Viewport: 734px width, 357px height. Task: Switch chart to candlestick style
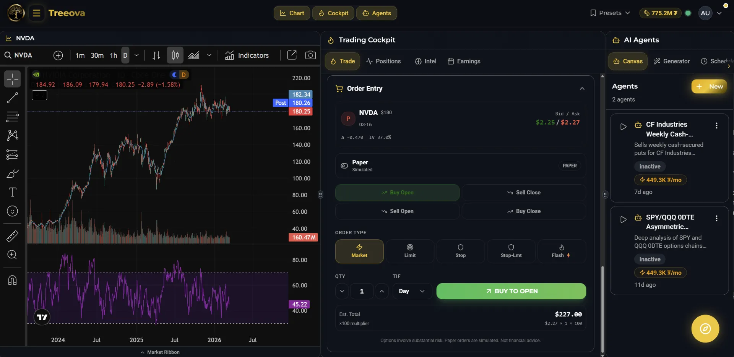pyautogui.click(x=175, y=55)
